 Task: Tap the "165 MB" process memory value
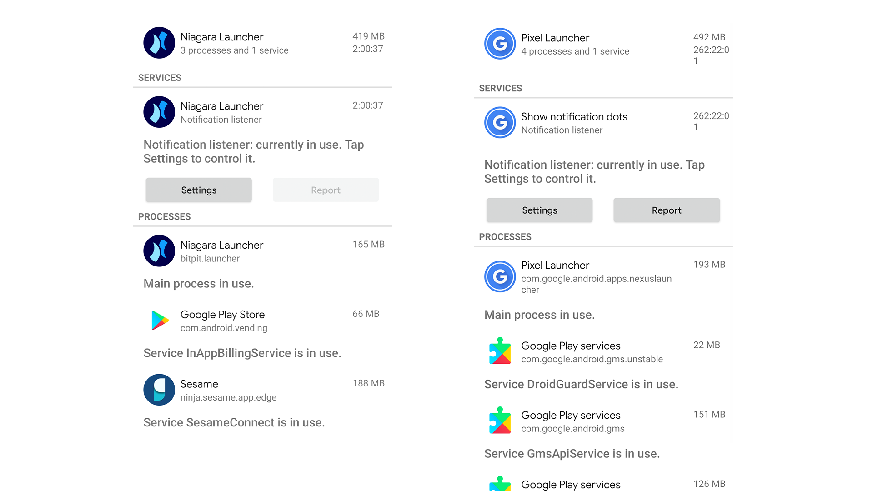pos(369,245)
